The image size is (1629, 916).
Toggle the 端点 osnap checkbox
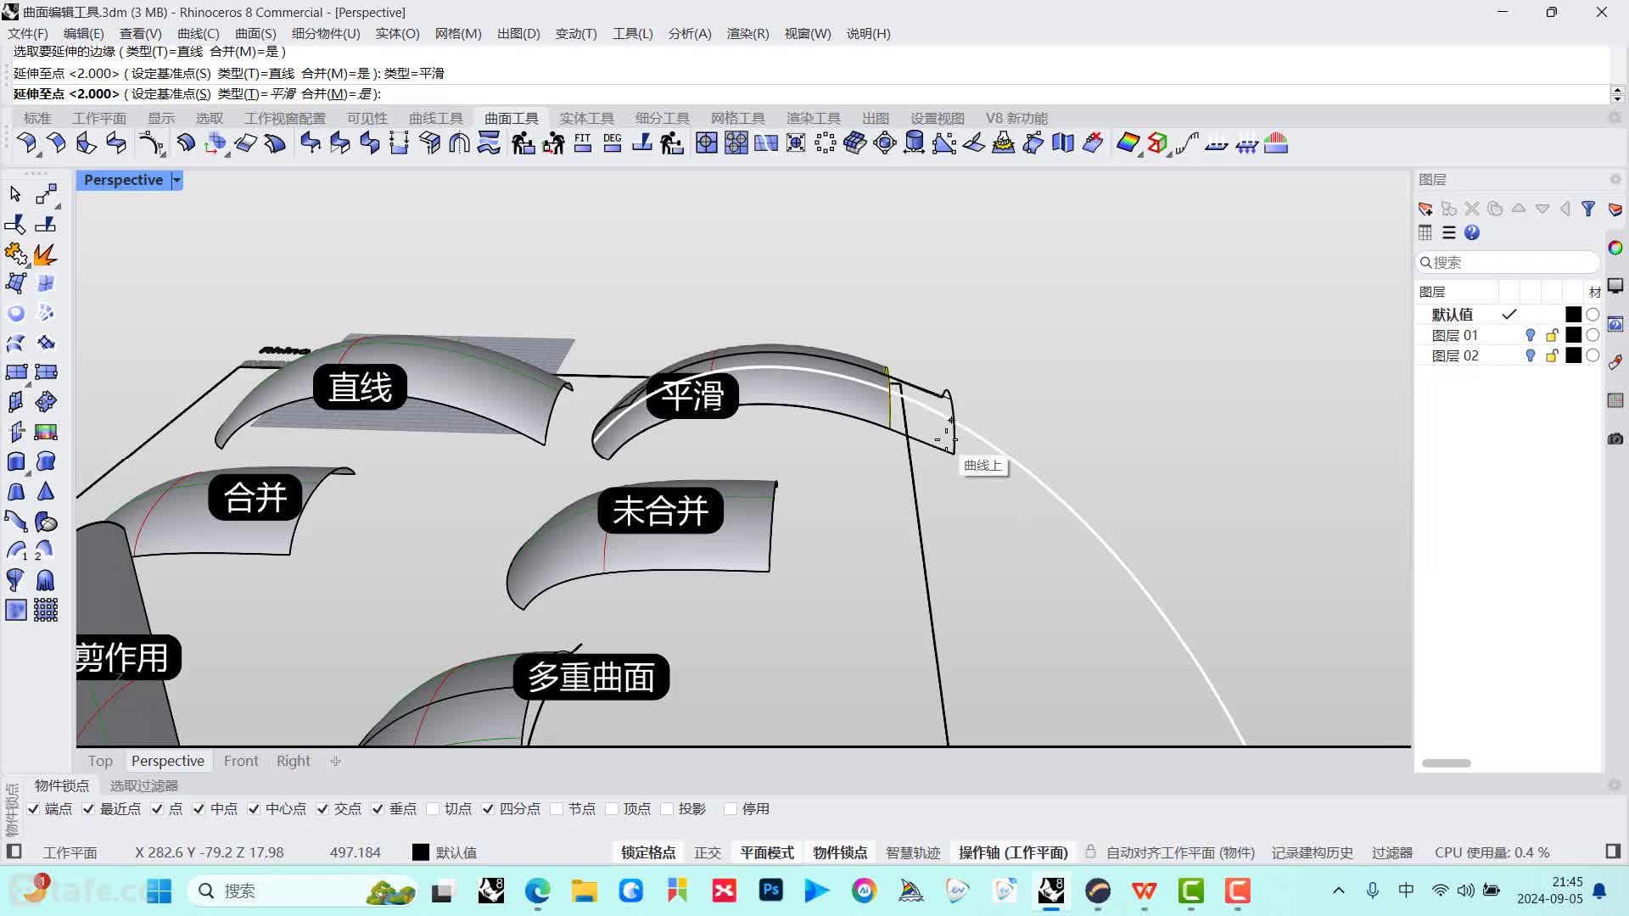pos(33,809)
